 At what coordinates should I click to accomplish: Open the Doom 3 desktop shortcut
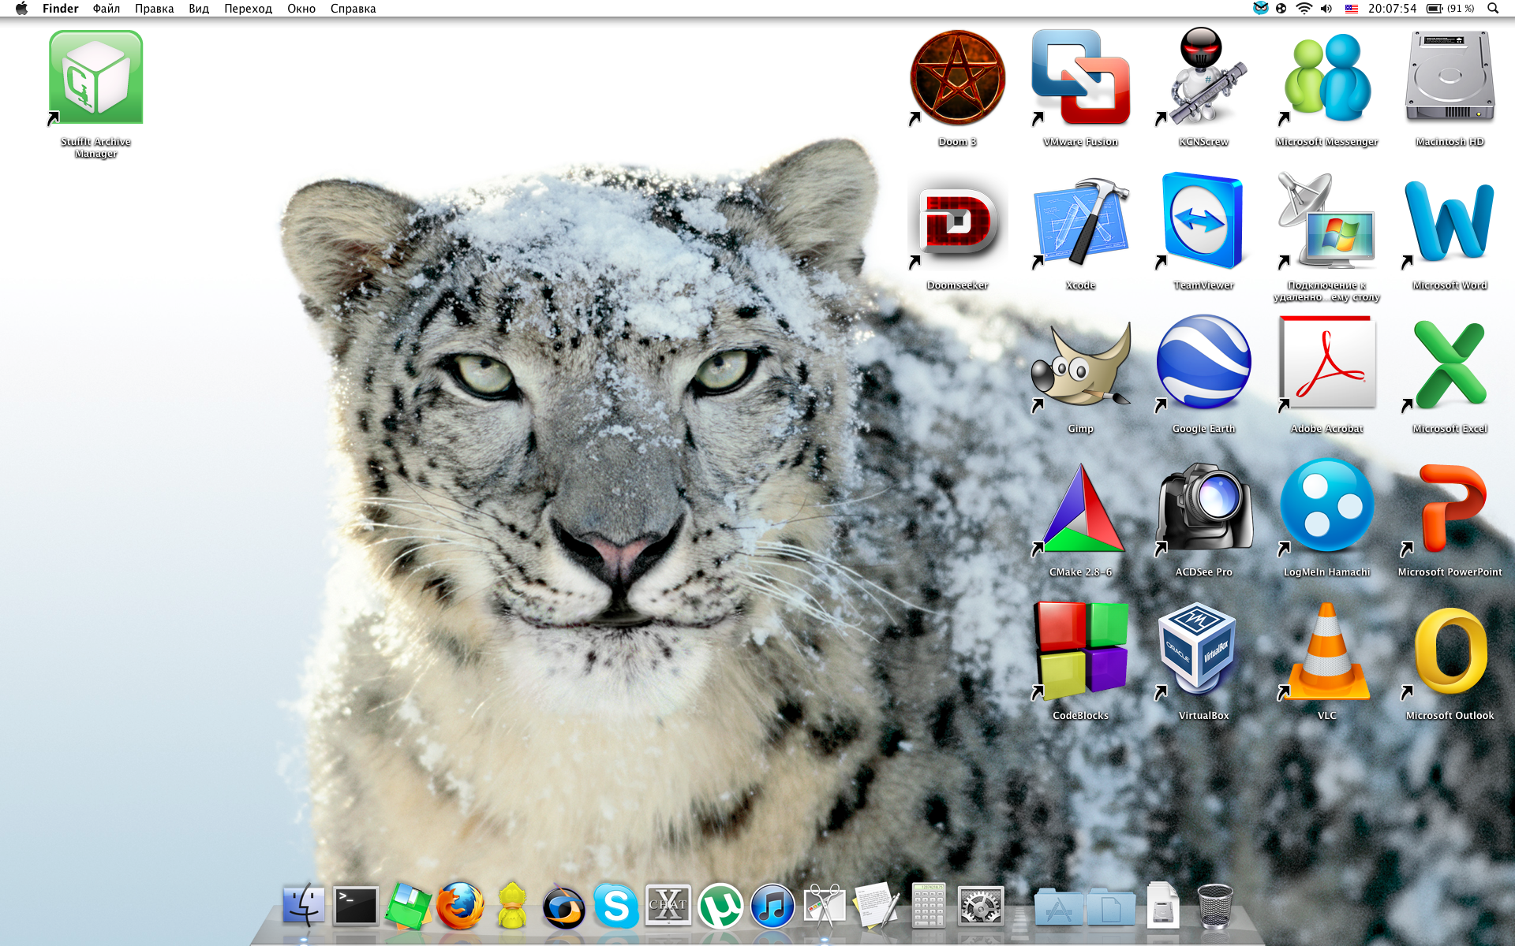957,79
